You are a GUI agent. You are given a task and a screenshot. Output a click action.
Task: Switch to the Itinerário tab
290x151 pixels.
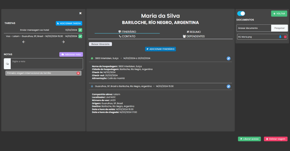127,32
